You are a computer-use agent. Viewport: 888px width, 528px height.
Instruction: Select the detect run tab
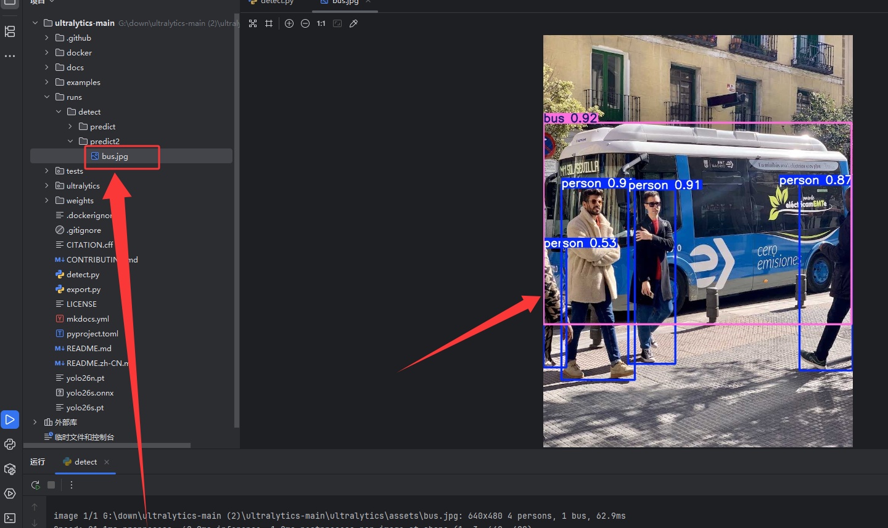(86, 462)
